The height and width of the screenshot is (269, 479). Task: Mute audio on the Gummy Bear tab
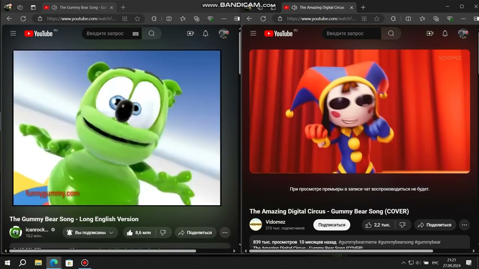(54, 7)
